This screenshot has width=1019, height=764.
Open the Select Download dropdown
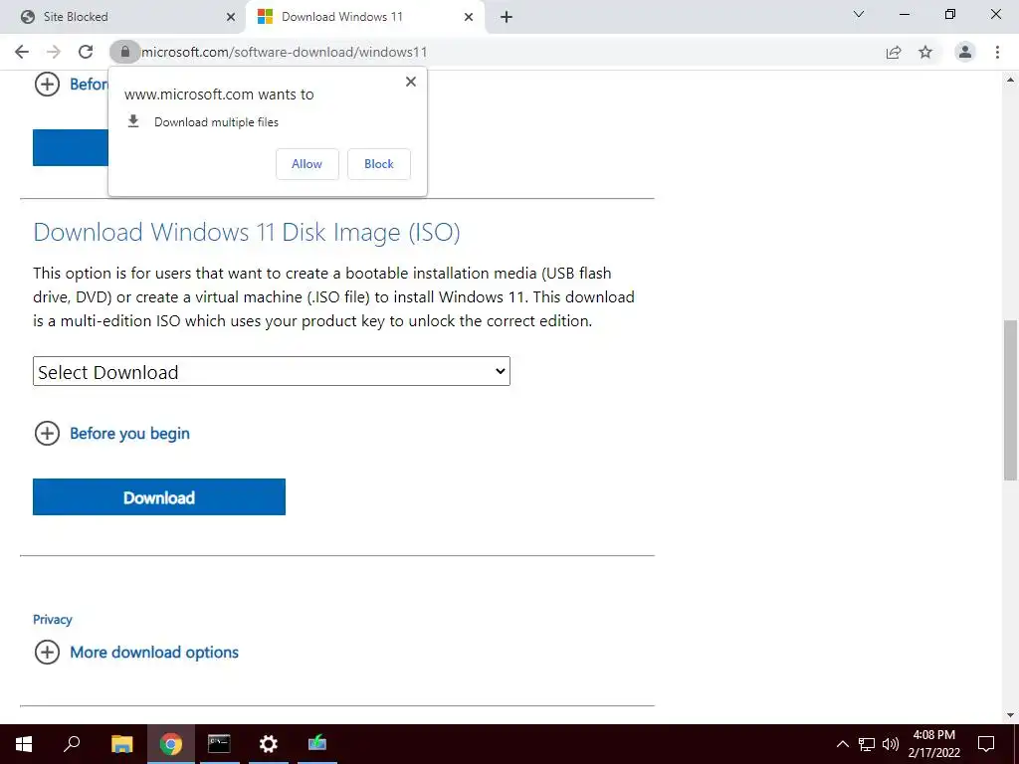(271, 372)
